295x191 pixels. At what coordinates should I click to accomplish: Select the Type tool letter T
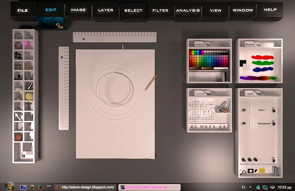29,106
